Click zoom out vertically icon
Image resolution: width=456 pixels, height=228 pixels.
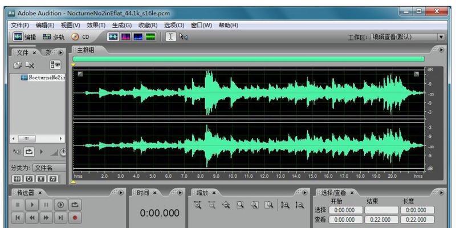click(x=300, y=205)
